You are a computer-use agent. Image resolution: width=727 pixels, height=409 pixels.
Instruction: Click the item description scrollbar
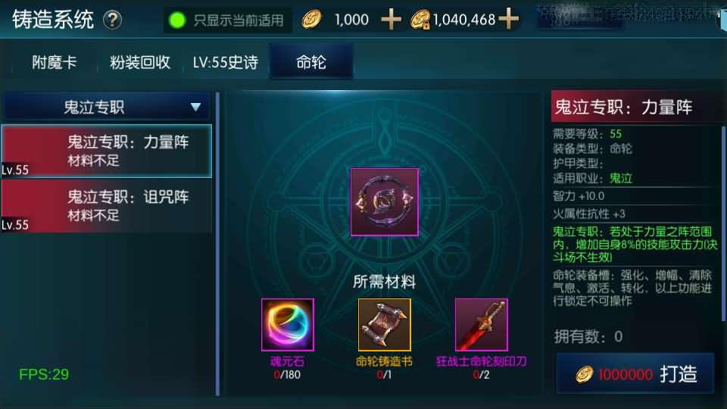723,223
